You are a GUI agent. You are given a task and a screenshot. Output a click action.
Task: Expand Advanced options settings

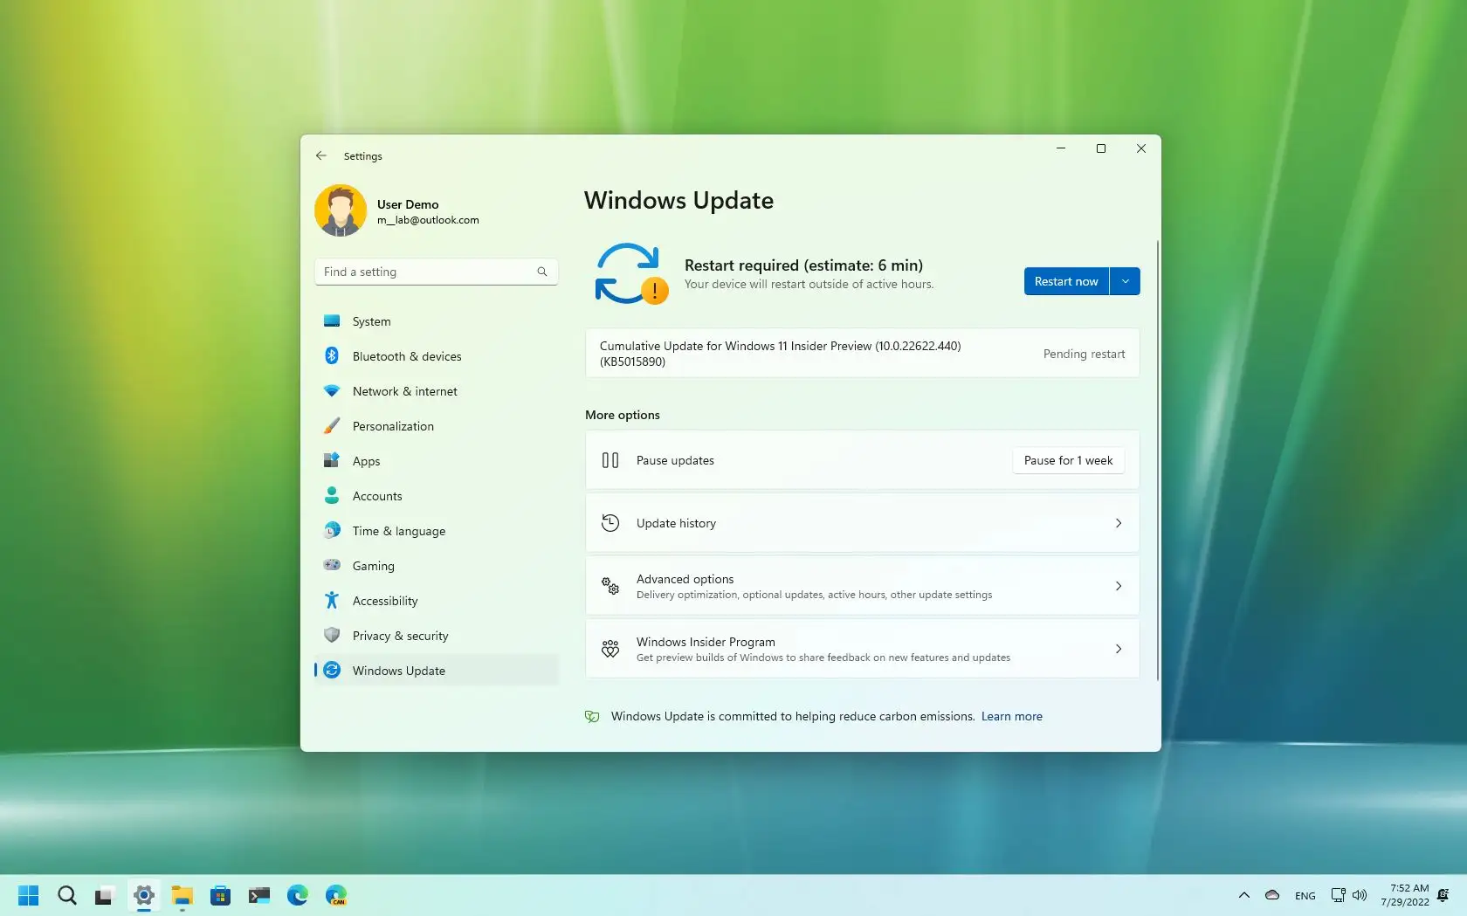(861, 585)
